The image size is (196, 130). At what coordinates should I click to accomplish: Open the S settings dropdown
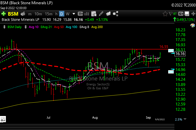tap(181, 14)
